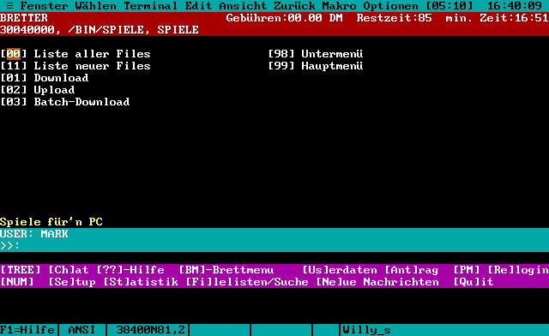Screen dimensions: 549x336
Task: Return to [99] Hauptmenü
Action: [316, 66]
